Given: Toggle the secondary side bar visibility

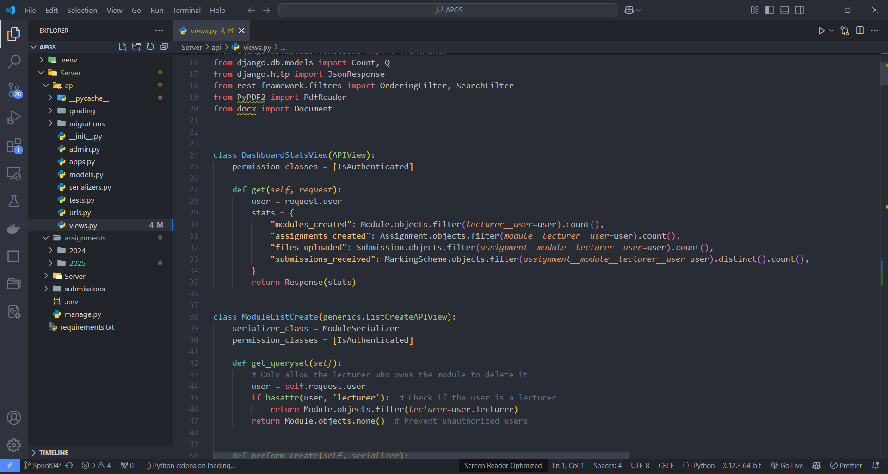Looking at the screenshot, I should [x=799, y=10].
